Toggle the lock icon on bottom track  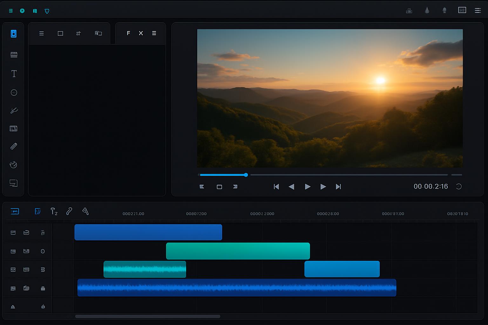point(13,307)
